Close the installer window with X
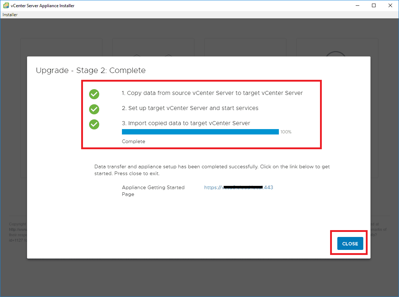 [x=390, y=5]
